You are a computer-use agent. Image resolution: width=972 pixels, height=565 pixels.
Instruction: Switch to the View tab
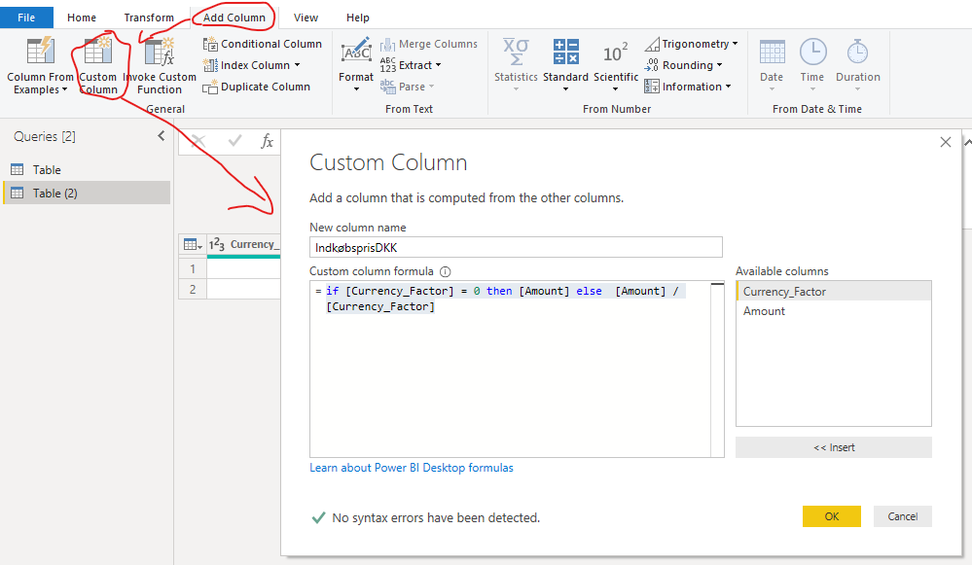[306, 18]
